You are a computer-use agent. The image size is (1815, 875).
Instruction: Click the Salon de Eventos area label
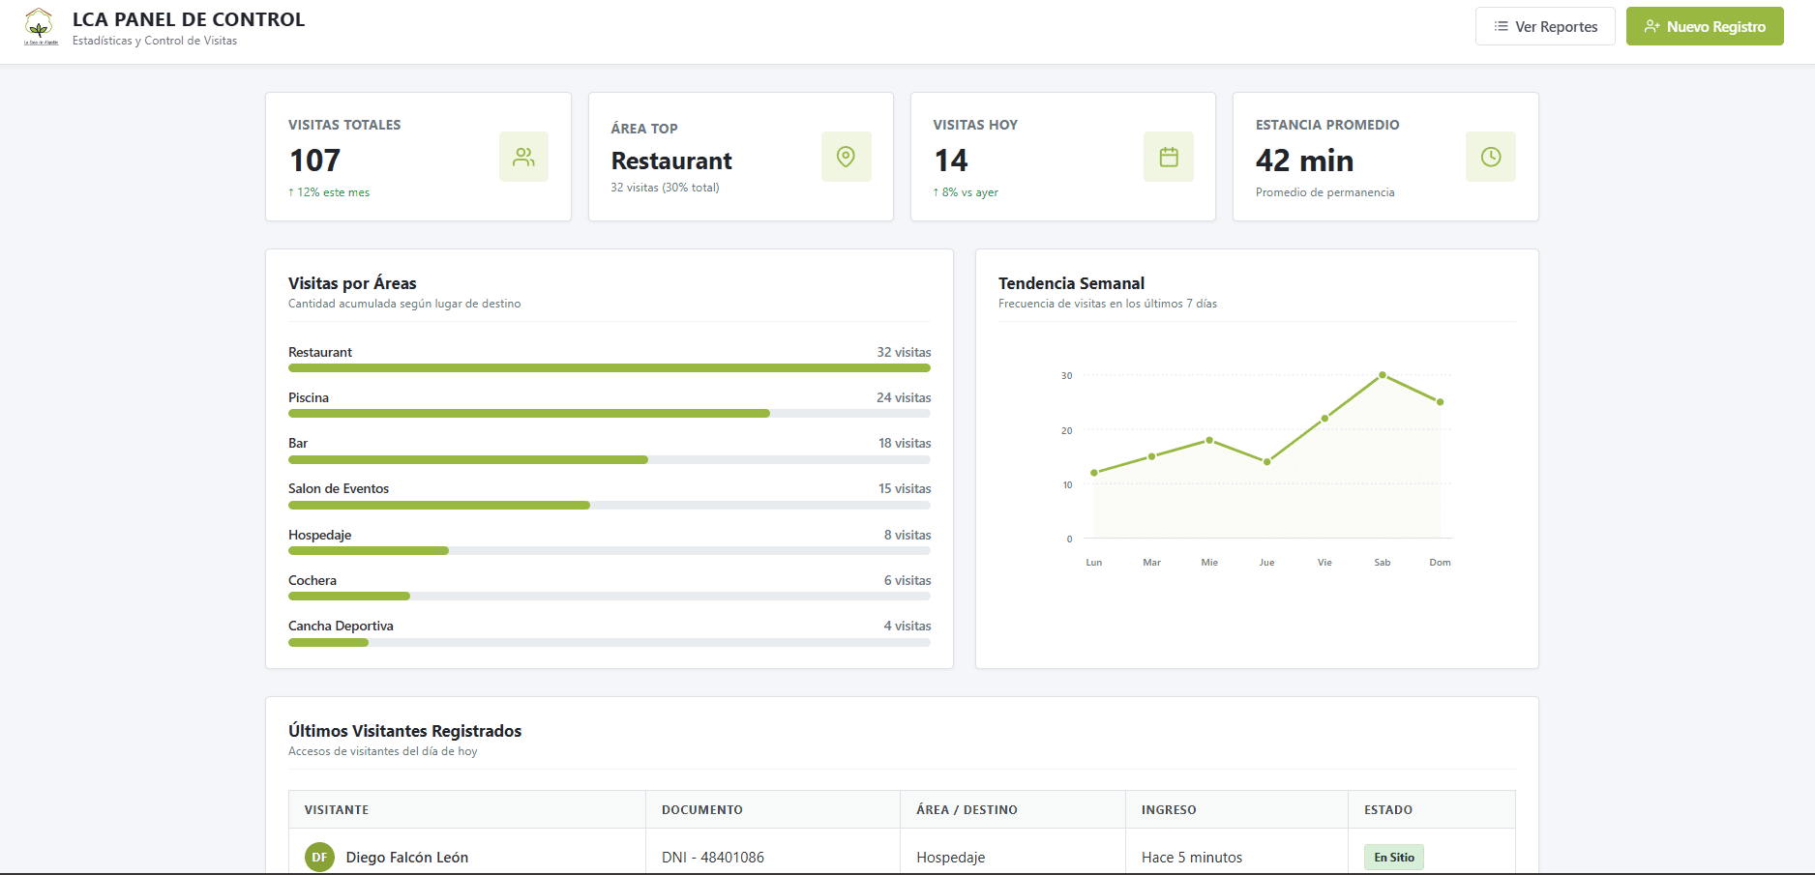(x=339, y=488)
